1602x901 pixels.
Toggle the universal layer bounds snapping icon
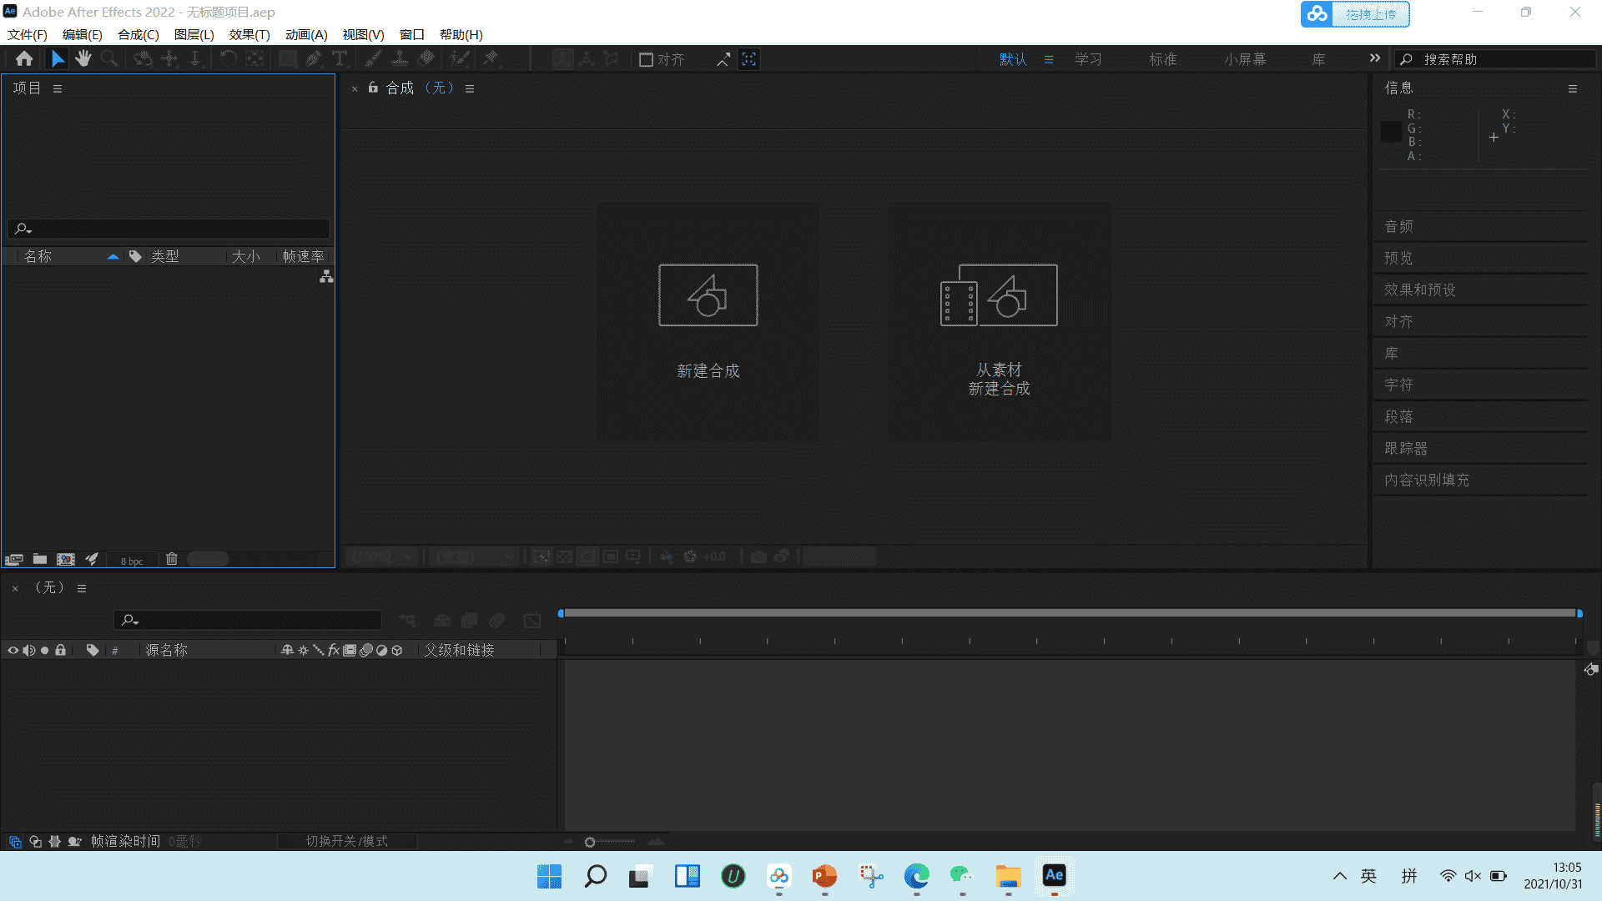point(748,59)
